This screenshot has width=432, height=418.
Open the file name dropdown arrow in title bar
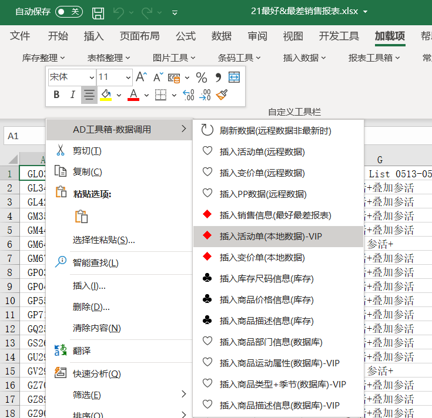[x=366, y=12]
